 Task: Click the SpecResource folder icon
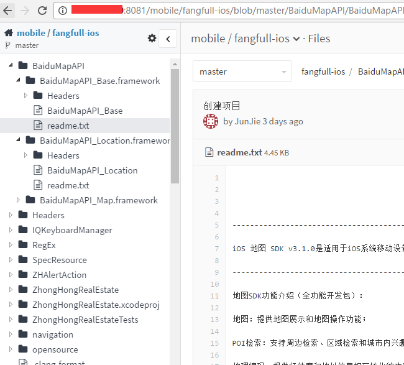23,259
